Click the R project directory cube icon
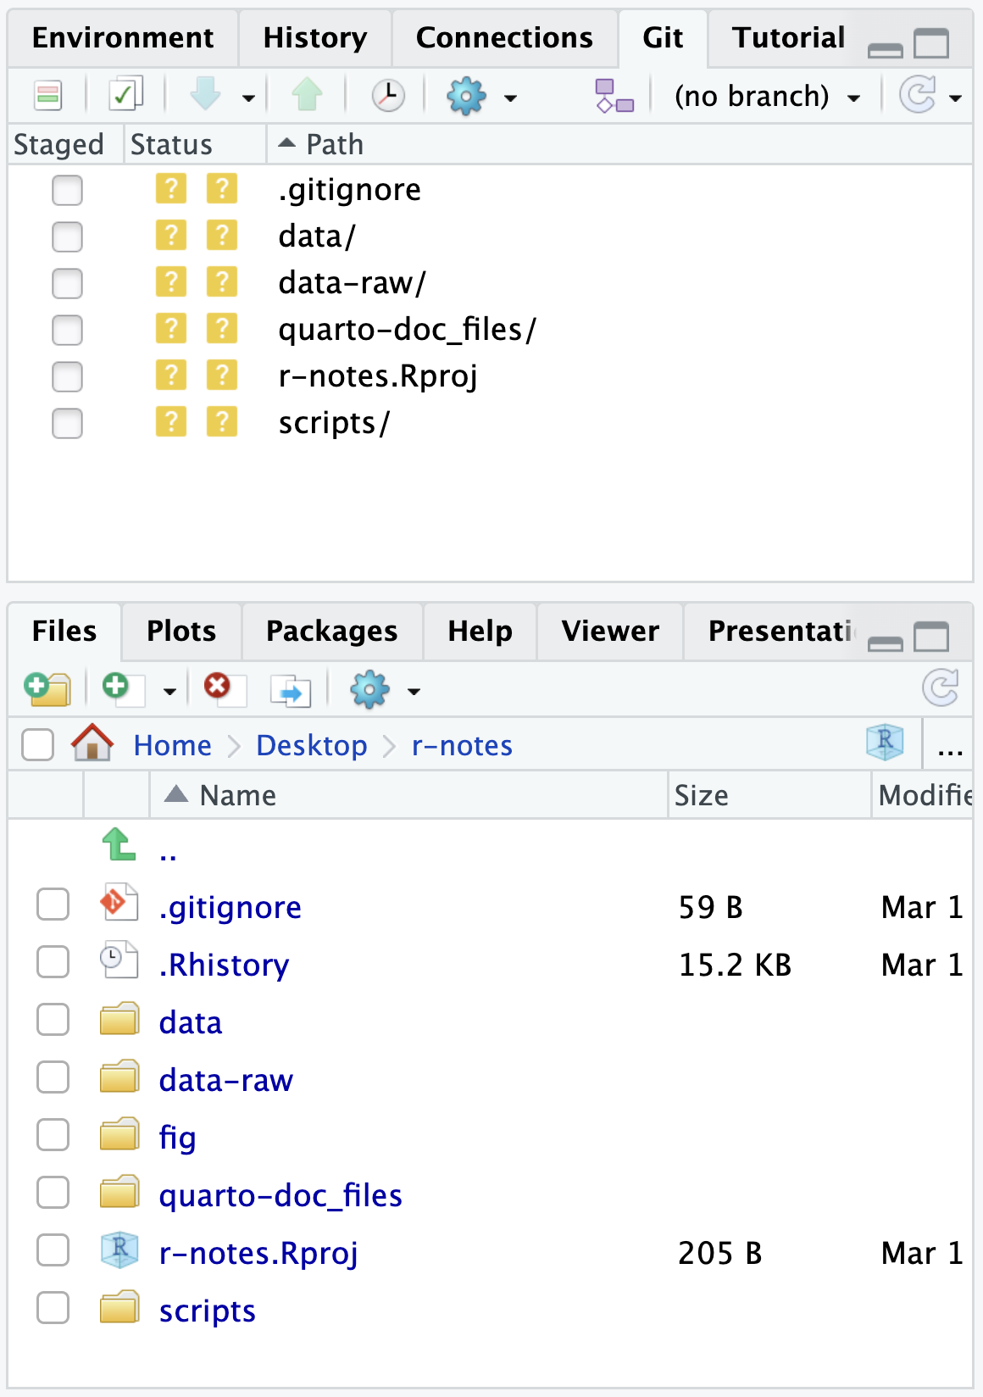This screenshot has height=1397, width=983. pyautogui.click(x=885, y=743)
